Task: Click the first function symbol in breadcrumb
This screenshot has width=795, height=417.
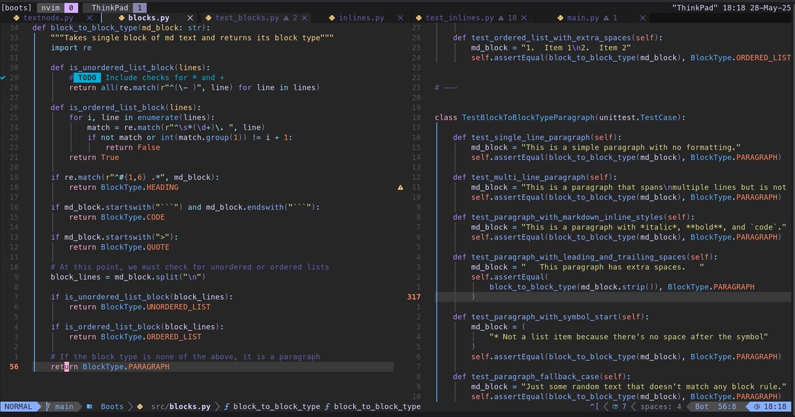Action: pos(227,406)
